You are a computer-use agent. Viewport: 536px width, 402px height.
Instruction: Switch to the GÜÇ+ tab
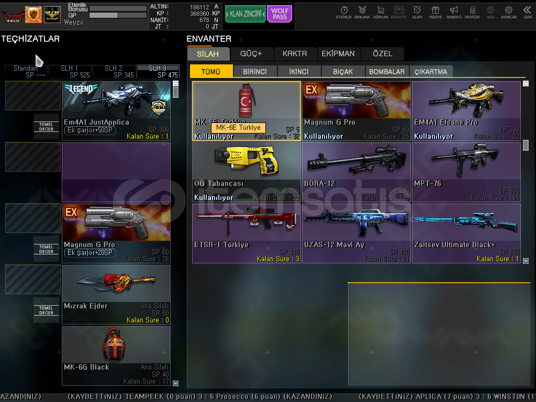tap(251, 54)
